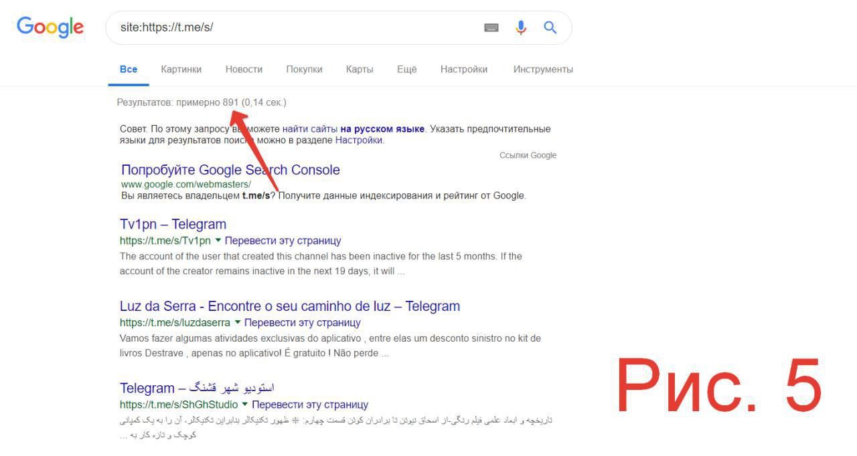Click the magnifier search button
Screen dimensions: 857x456
tap(550, 27)
